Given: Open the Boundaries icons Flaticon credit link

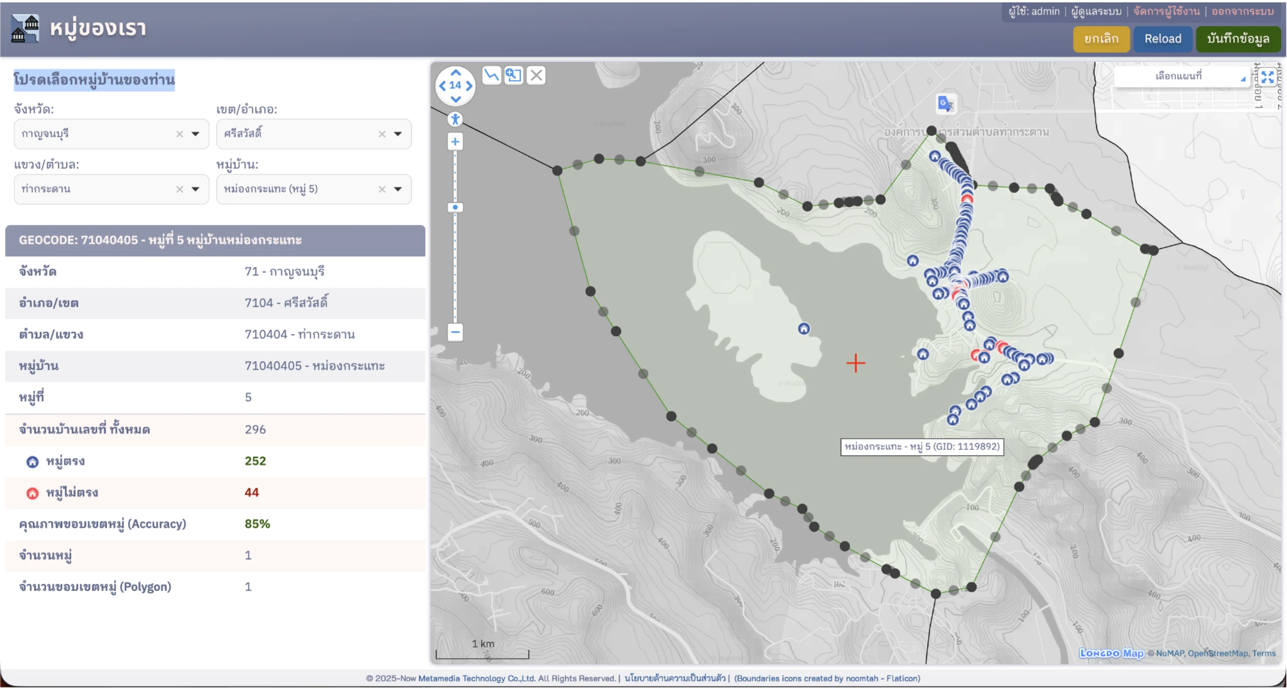Looking at the screenshot, I should point(827,678).
